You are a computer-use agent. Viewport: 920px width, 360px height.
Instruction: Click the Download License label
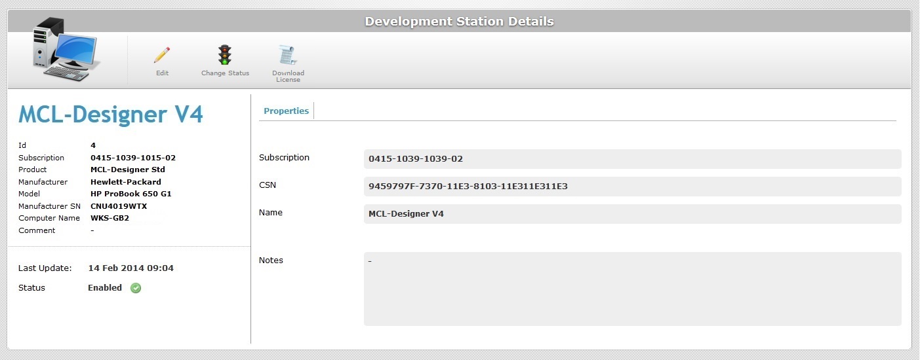point(288,77)
